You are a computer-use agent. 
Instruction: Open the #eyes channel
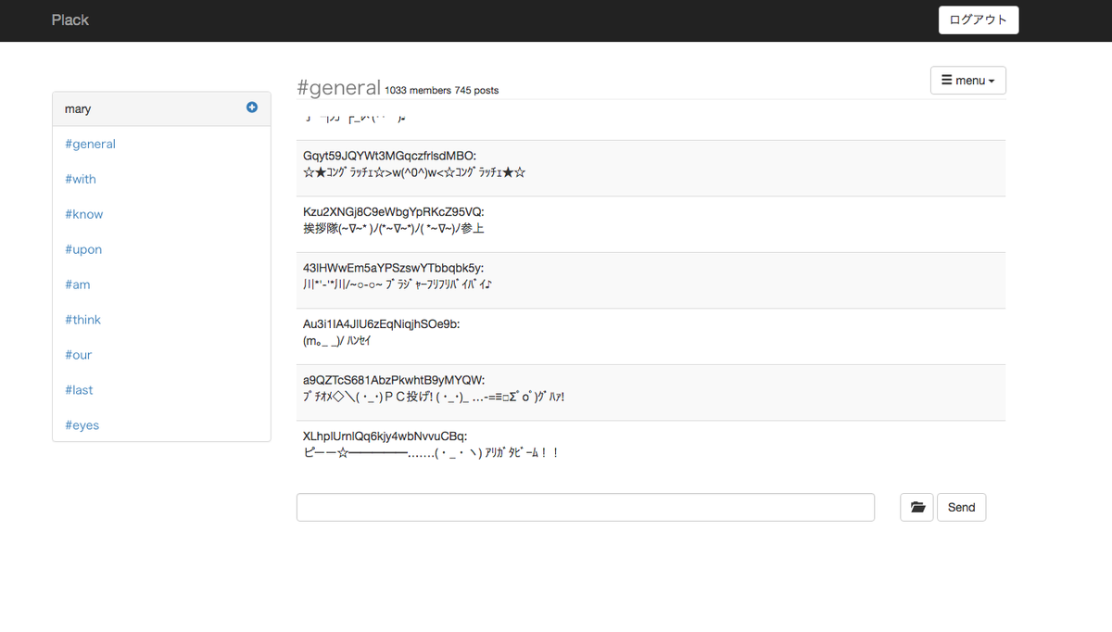click(x=82, y=425)
